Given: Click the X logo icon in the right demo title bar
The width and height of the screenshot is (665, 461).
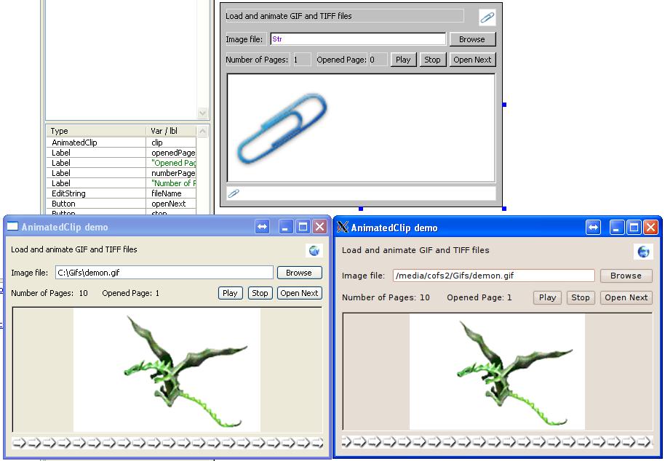Looking at the screenshot, I should [343, 228].
